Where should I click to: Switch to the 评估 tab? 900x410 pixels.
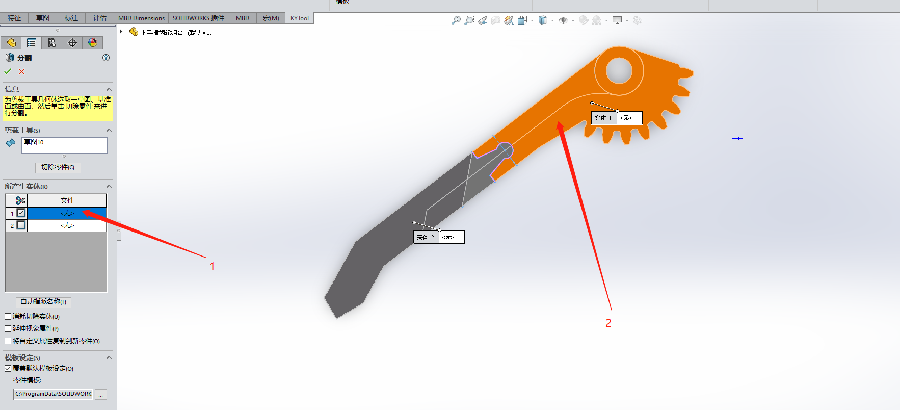(x=100, y=18)
